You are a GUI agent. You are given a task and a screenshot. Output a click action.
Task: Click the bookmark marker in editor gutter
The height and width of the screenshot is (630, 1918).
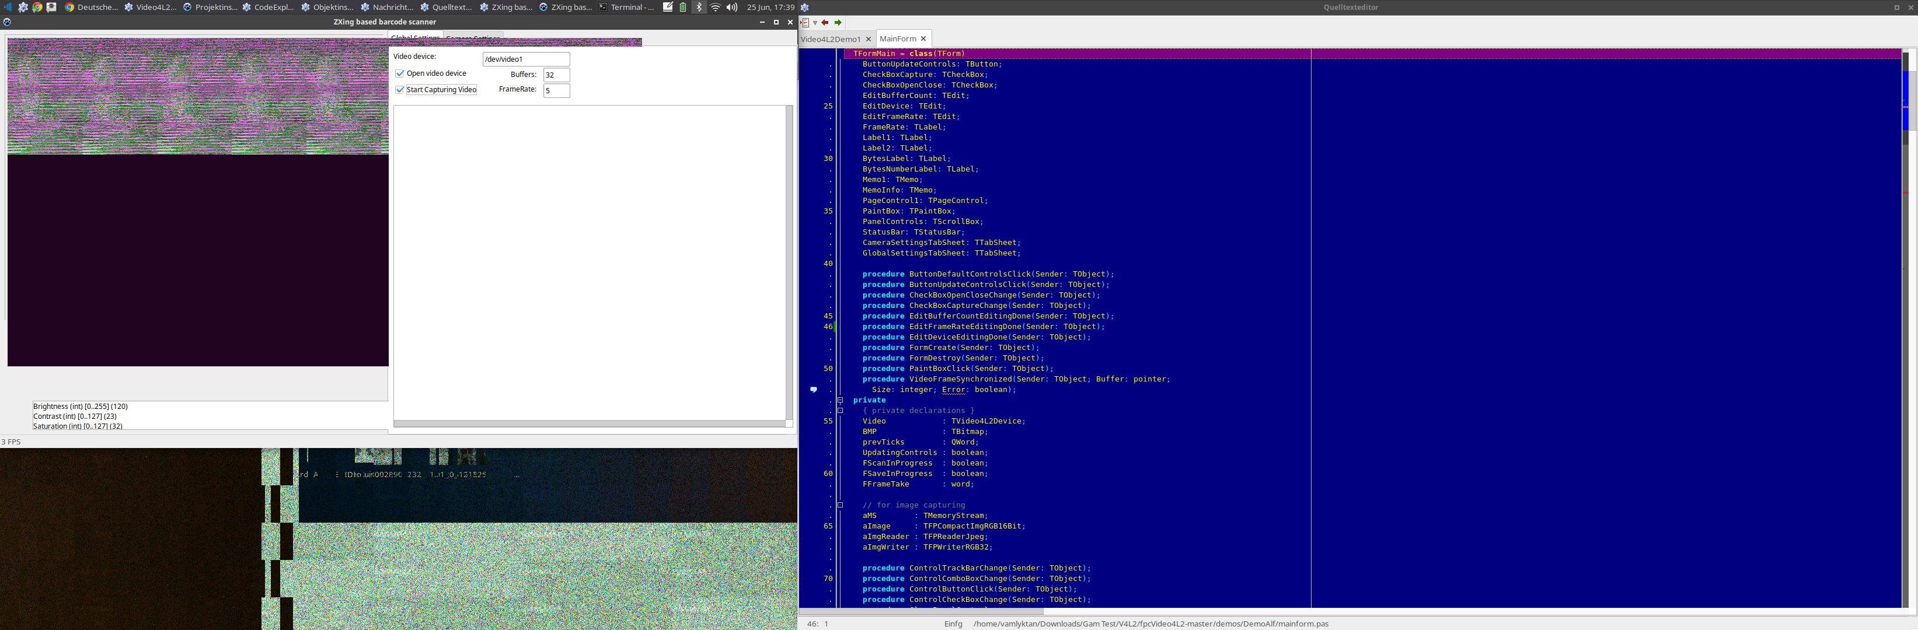coord(813,390)
